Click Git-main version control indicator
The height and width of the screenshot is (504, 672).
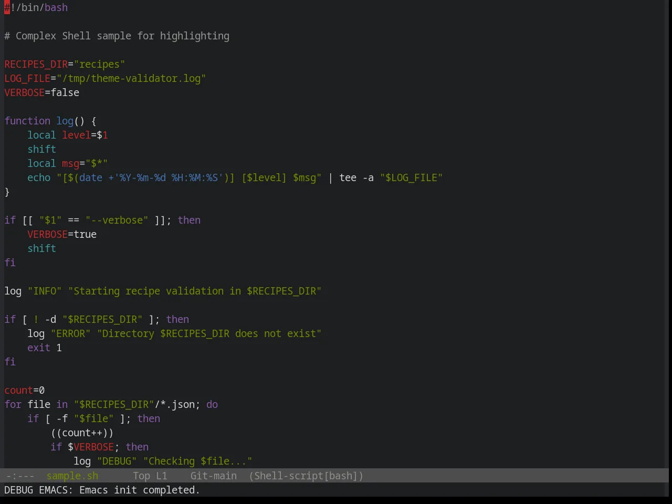tap(214, 476)
